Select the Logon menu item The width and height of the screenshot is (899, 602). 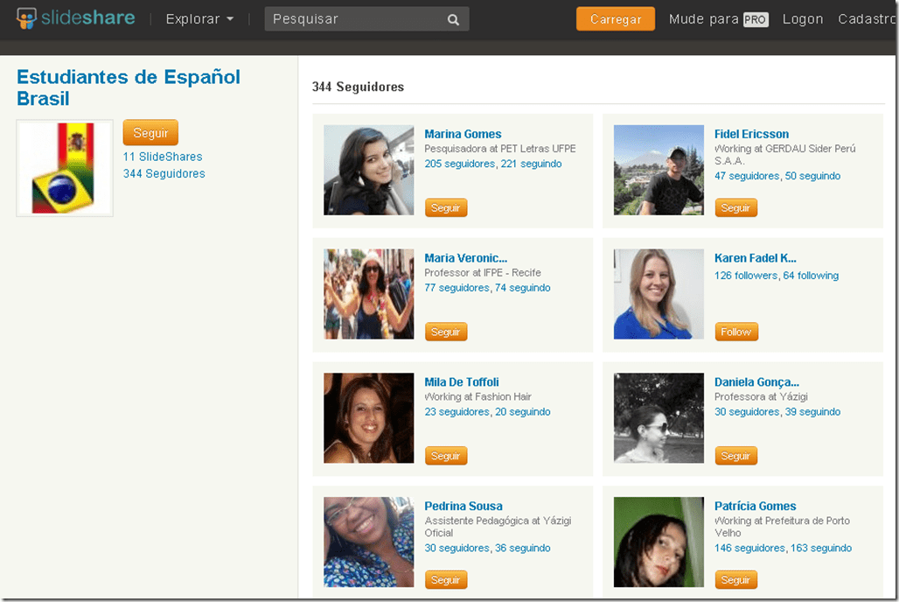pos(802,18)
